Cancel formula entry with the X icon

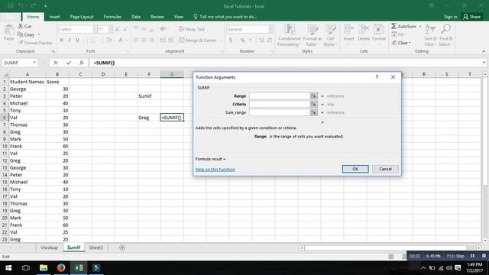[x=56, y=63]
